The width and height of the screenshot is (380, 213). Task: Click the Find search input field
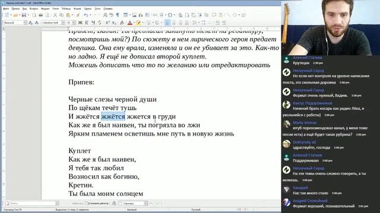tap(33, 204)
